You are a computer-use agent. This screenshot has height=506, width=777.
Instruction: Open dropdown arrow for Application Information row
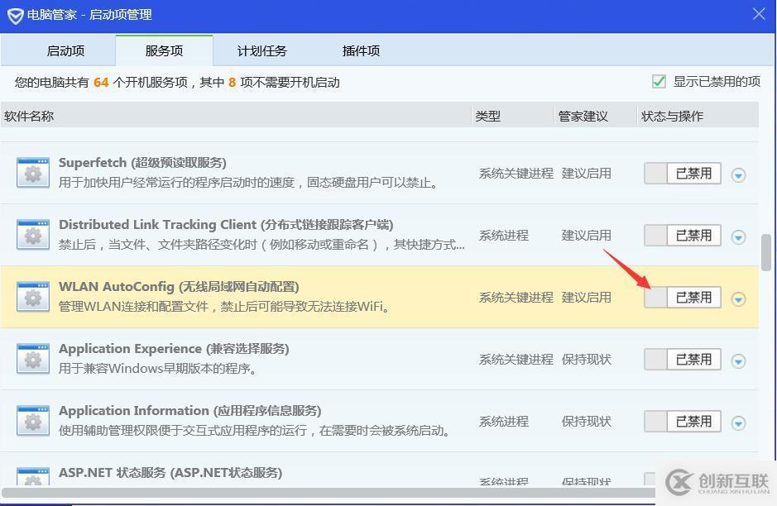click(x=738, y=422)
